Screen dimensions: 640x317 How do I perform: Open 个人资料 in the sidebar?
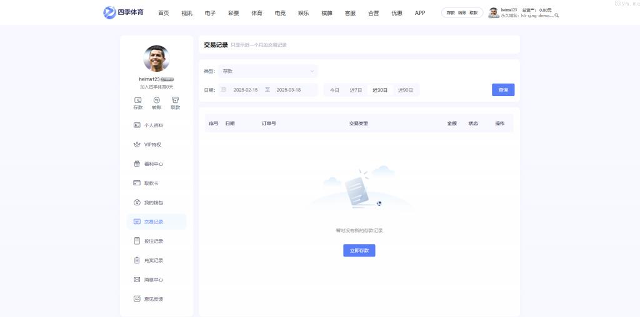(153, 125)
